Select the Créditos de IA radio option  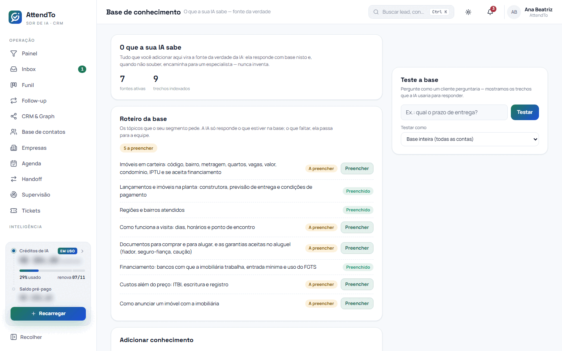[14, 251]
